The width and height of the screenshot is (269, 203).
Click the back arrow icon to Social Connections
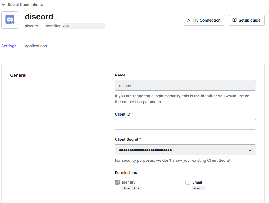pyautogui.click(x=3, y=4)
